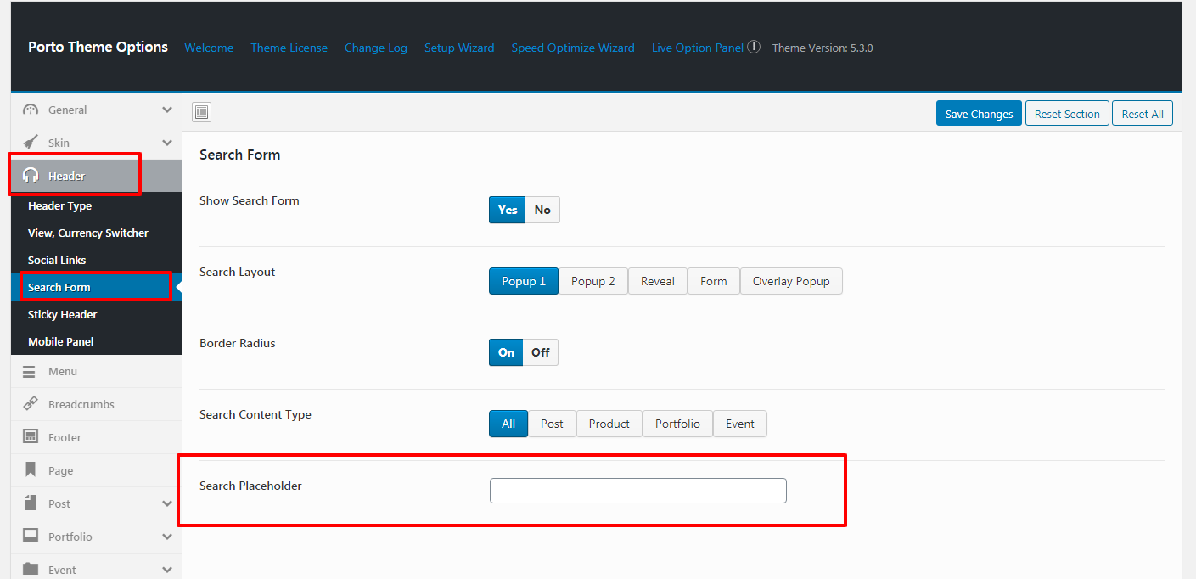Set Search Content Type to All
This screenshot has width=1196, height=579.
coord(508,424)
